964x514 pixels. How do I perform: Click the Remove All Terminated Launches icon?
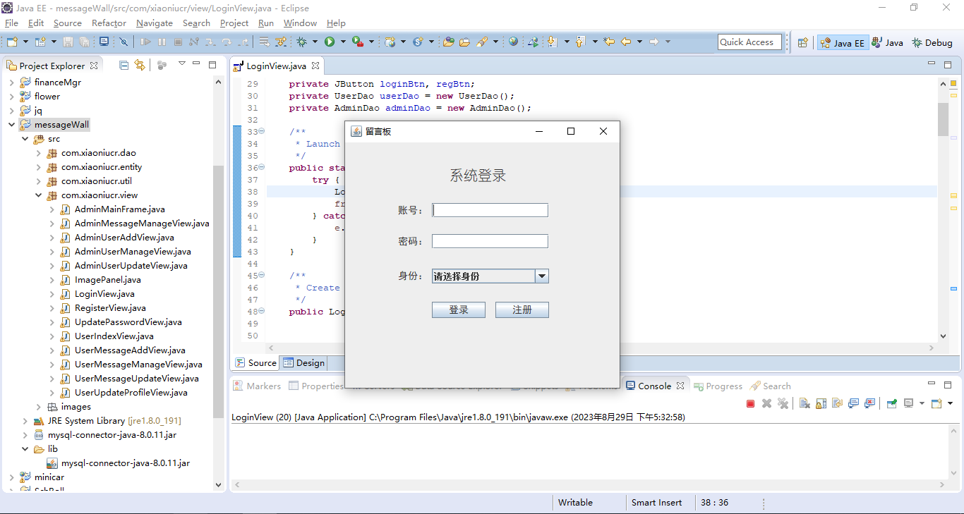coord(783,403)
